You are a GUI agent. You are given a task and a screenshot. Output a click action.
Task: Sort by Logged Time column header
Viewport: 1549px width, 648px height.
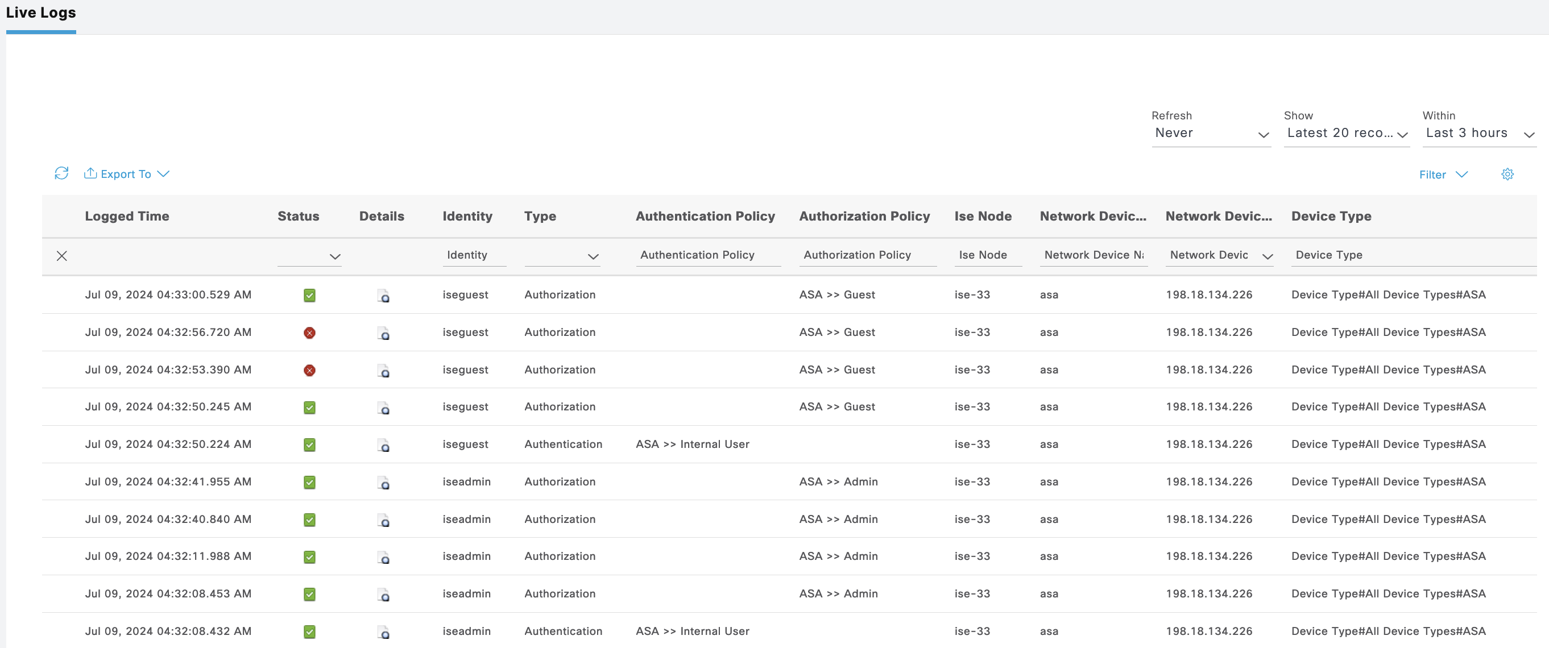click(127, 217)
